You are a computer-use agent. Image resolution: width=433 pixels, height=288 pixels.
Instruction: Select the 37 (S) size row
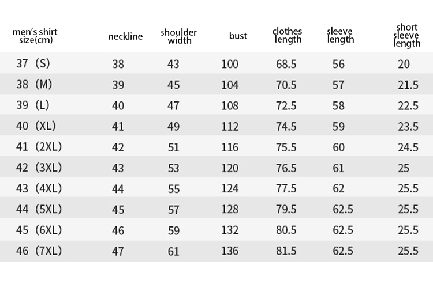coord(216,63)
